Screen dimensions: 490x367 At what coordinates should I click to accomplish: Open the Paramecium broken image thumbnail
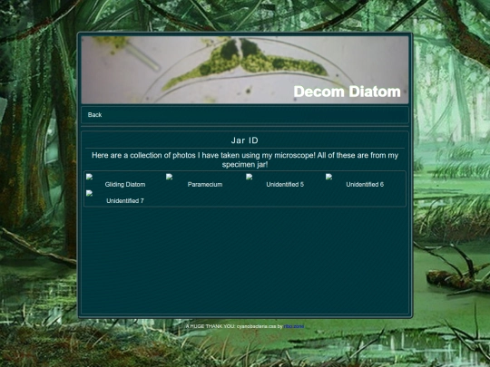170,177
